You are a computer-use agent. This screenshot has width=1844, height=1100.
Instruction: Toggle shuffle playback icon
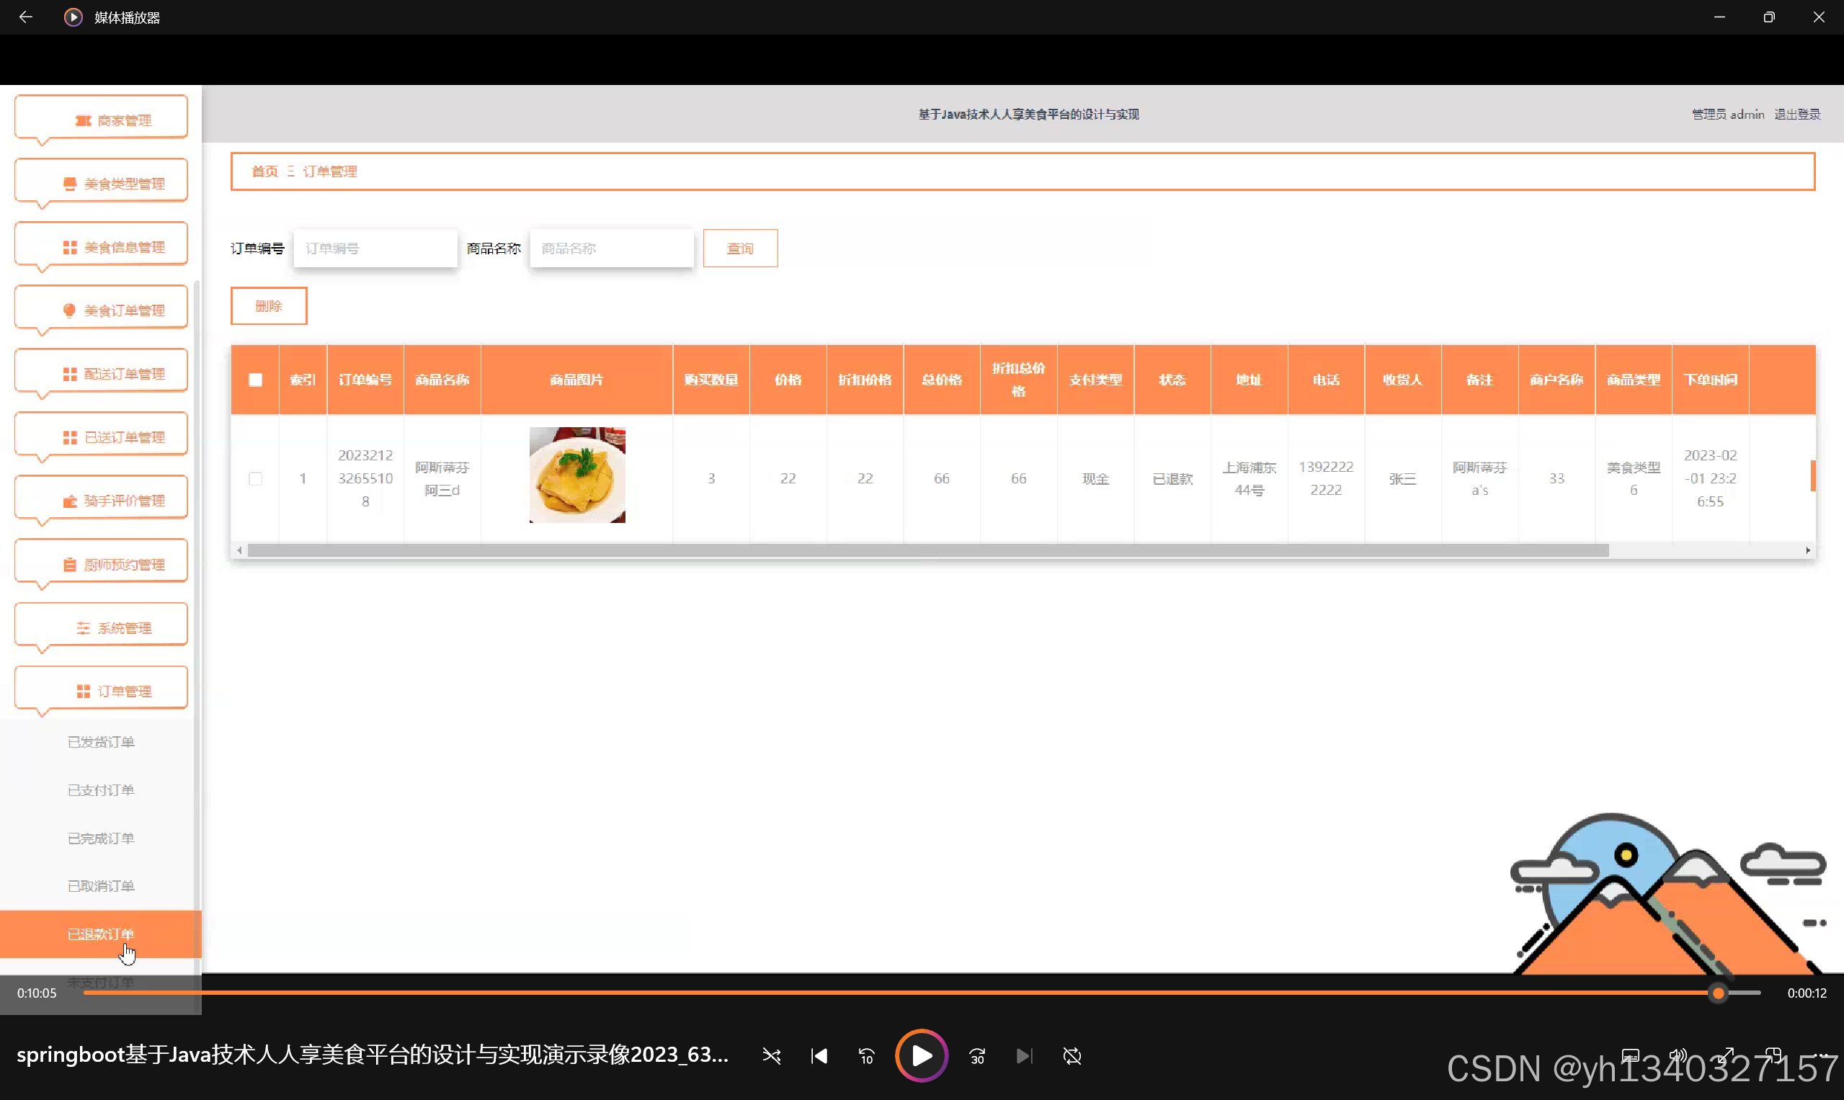click(771, 1055)
